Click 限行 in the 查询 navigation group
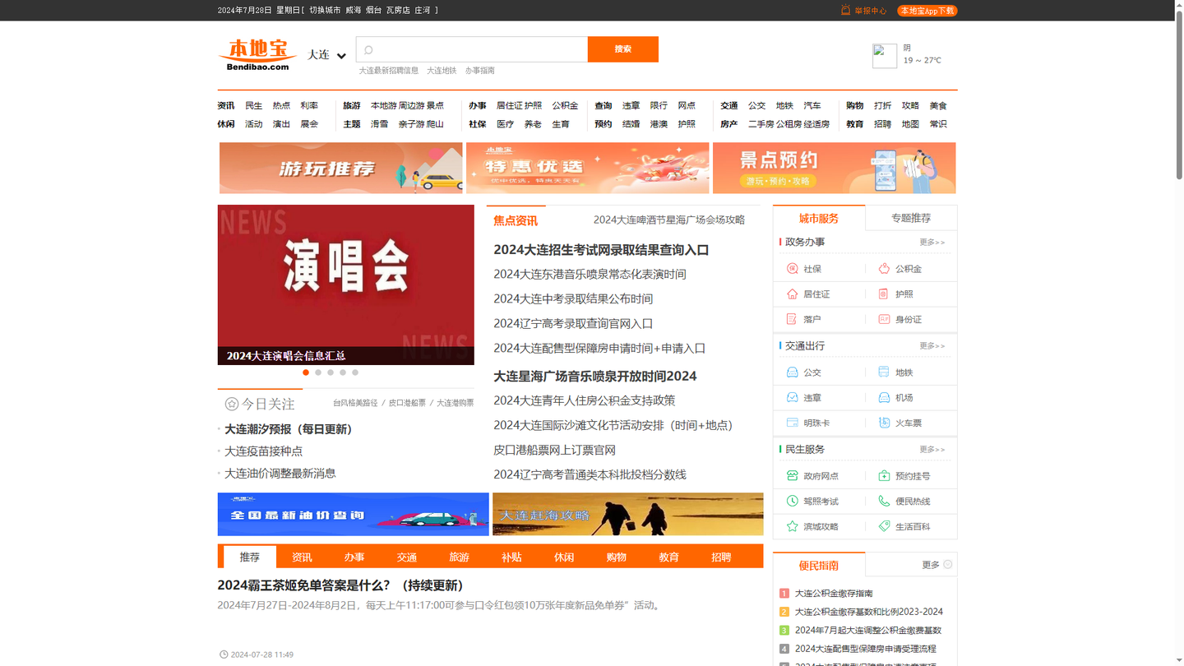The width and height of the screenshot is (1184, 666). [x=659, y=105]
